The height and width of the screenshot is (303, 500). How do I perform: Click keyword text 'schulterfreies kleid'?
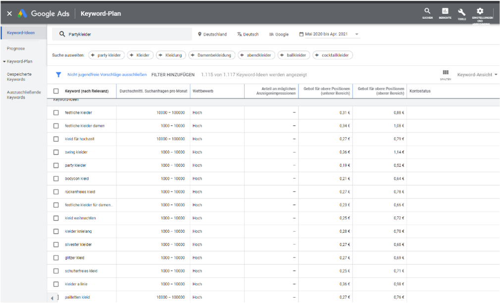pos(81,271)
